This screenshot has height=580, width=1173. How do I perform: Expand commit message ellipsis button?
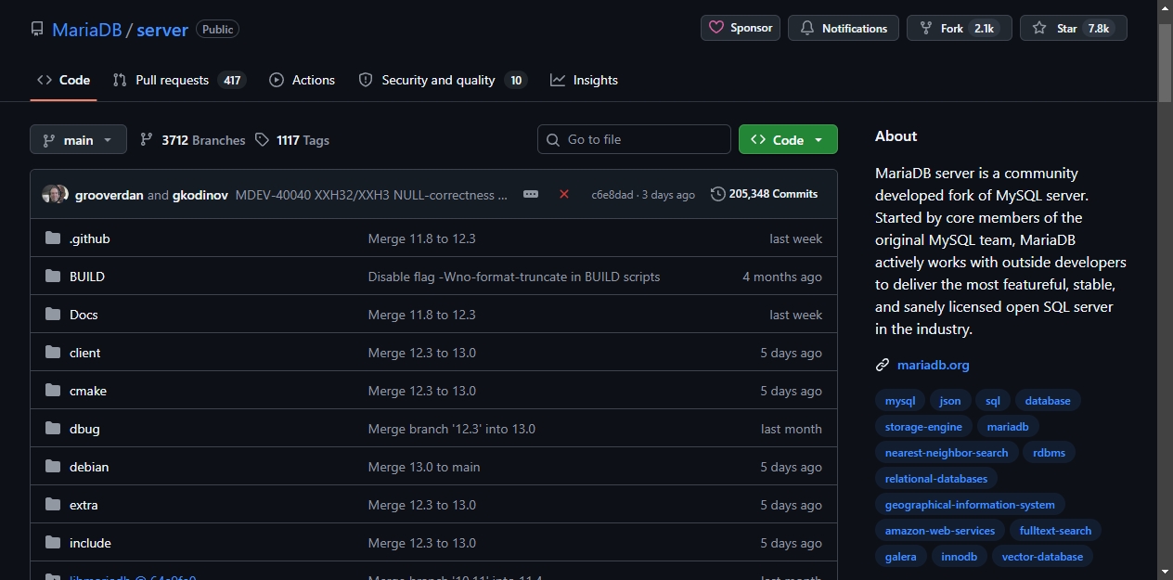coord(531,194)
